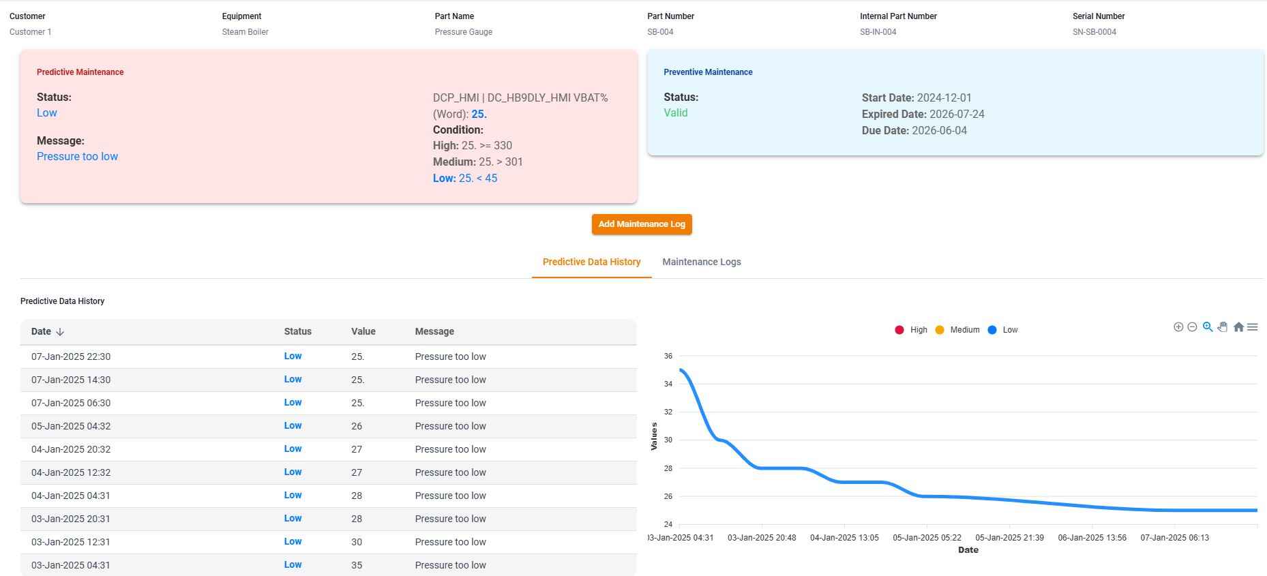Viewport: 1267px width, 576px height.
Task: Click the High: 25. >= 330 condition
Action: click(473, 146)
